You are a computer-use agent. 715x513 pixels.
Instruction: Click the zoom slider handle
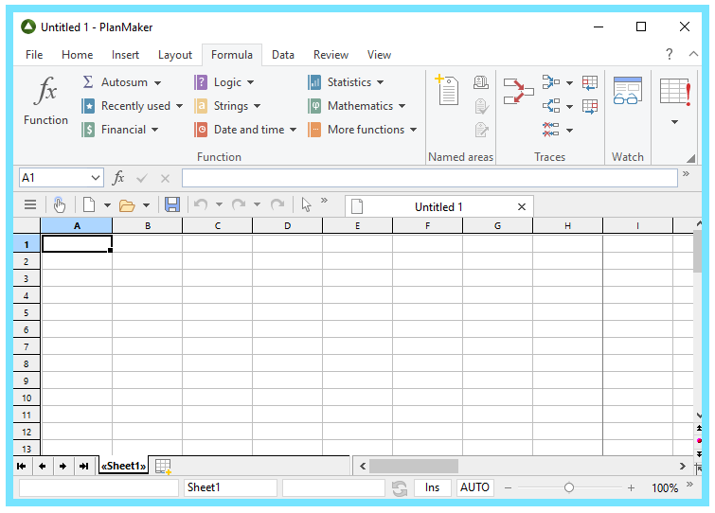click(x=568, y=488)
